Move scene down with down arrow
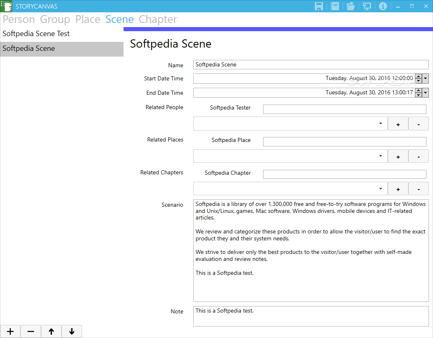 click(x=72, y=331)
